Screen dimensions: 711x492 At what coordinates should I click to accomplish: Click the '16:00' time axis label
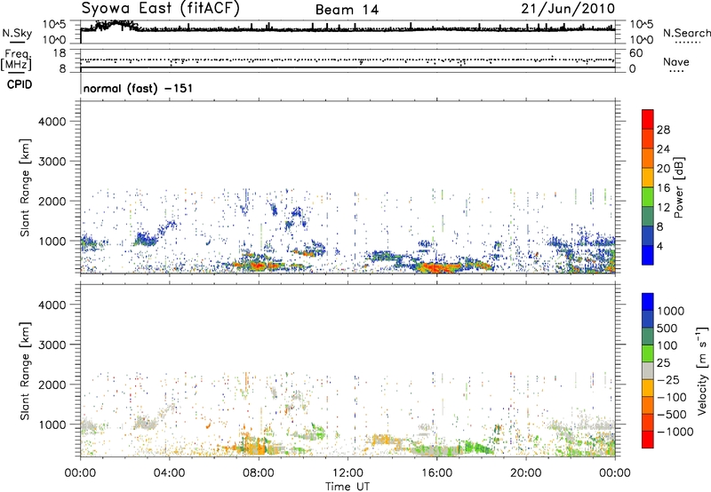(436, 473)
